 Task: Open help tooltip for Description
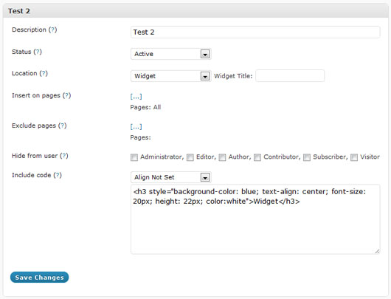point(52,30)
